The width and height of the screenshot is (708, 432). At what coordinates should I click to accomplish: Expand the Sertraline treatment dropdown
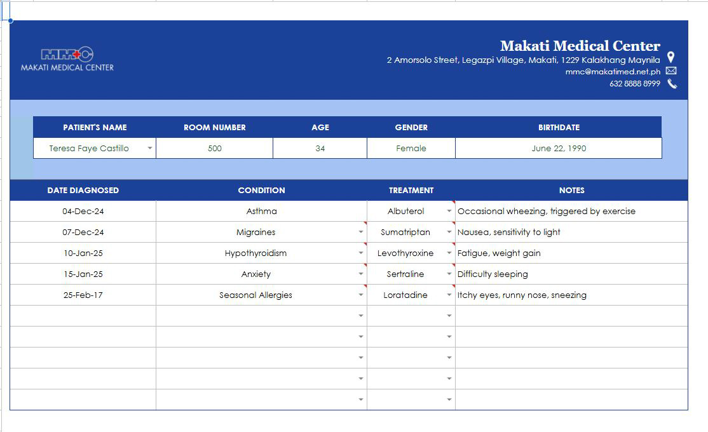coord(449,274)
